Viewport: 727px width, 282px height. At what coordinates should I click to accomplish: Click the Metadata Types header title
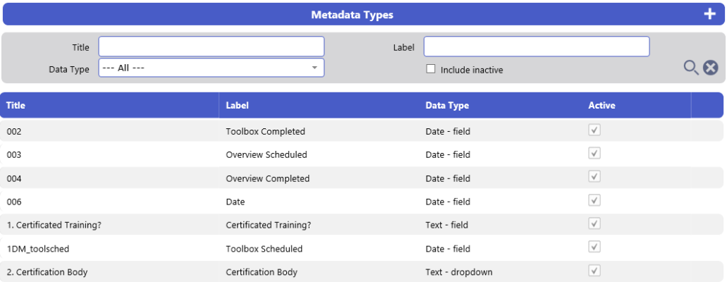[352, 15]
